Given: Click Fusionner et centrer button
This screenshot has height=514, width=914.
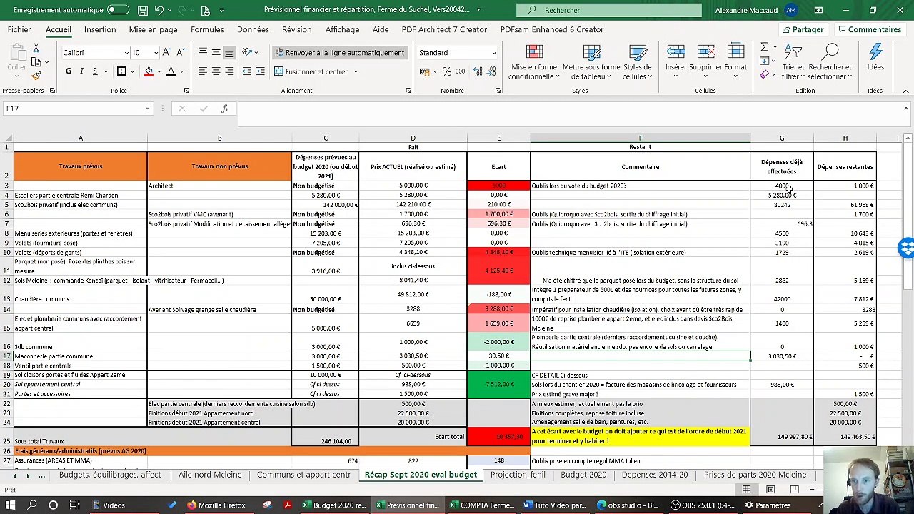Looking at the screenshot, I should click(311, 71).
